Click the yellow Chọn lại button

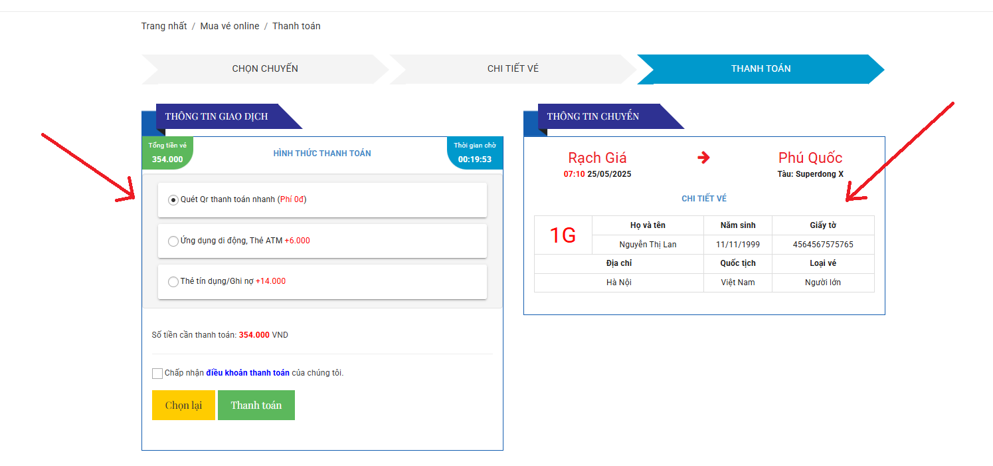[x=183, y=405]
